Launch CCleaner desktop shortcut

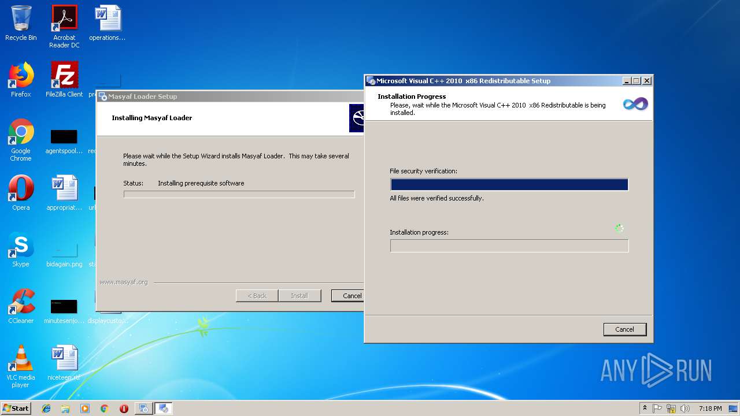click(x=21, y=306)
